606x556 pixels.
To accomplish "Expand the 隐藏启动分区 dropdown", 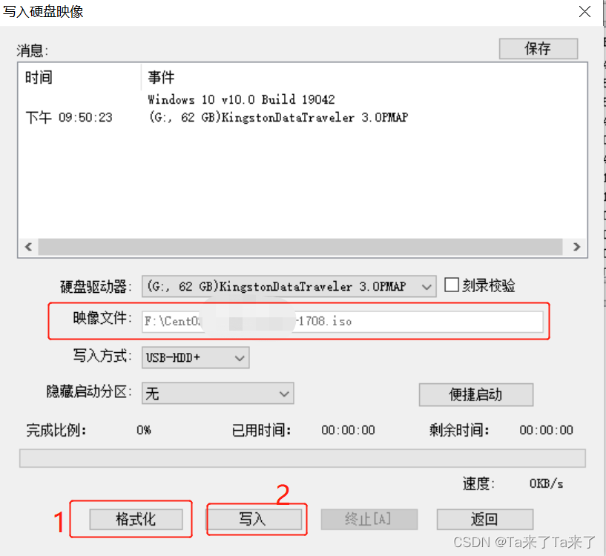I will [217, 394].
